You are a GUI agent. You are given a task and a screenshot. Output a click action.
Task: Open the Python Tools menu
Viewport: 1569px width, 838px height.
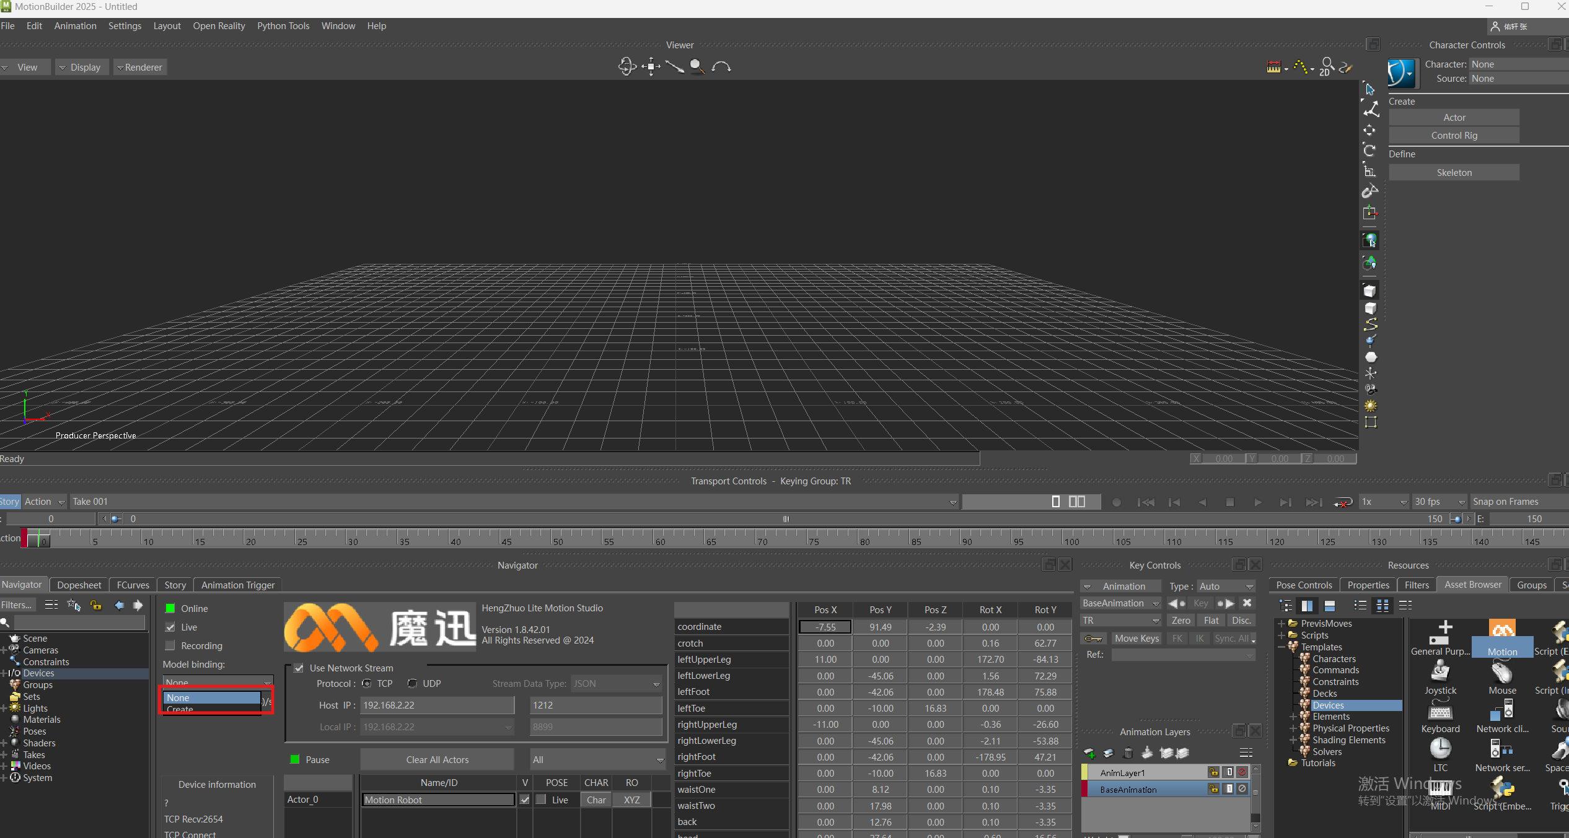pyautogui.click(x=283, y=26)
